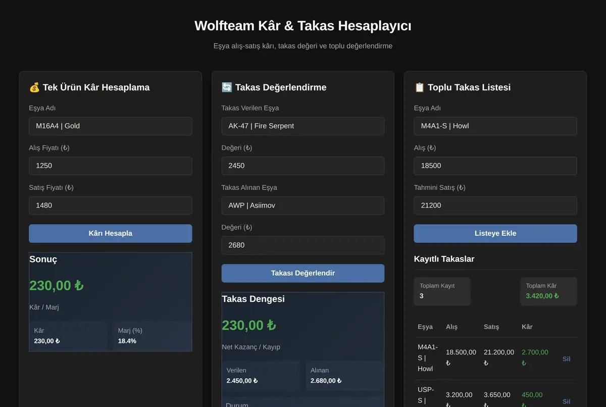Screen dimensions: 606x407
Task: Click the Sonuç heading
Action: (43, 260)
